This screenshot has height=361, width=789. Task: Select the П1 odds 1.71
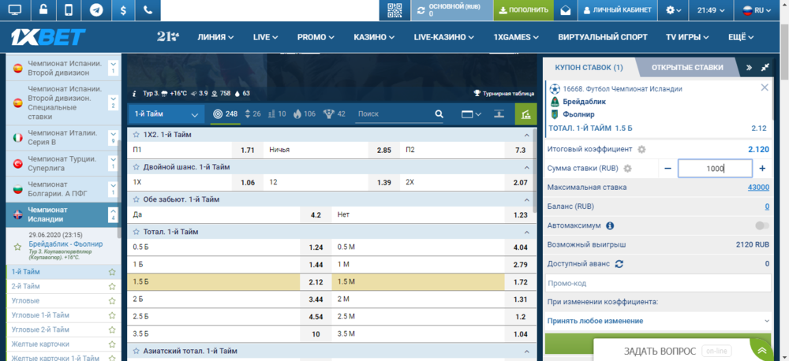(x=247, y=150)
